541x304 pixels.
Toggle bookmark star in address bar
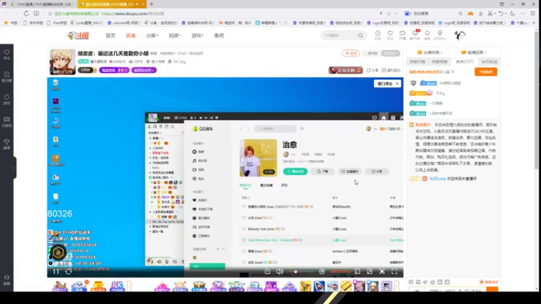coord(50,14)
